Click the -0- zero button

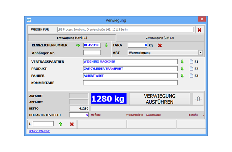[198, 99]
